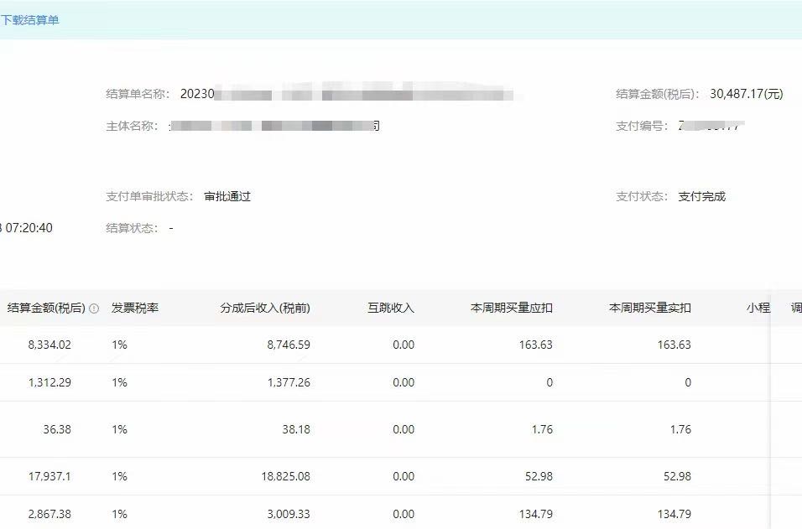Click 52.98 in the 本周期买量实扣 column
Image resolution: width=802 pixels, height=529 pixels.
[676, 476]
